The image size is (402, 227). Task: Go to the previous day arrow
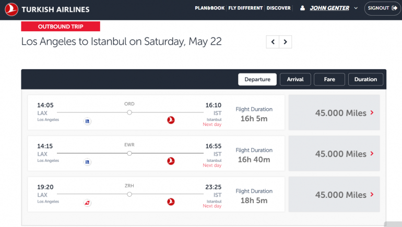click(x=273, y=42)
